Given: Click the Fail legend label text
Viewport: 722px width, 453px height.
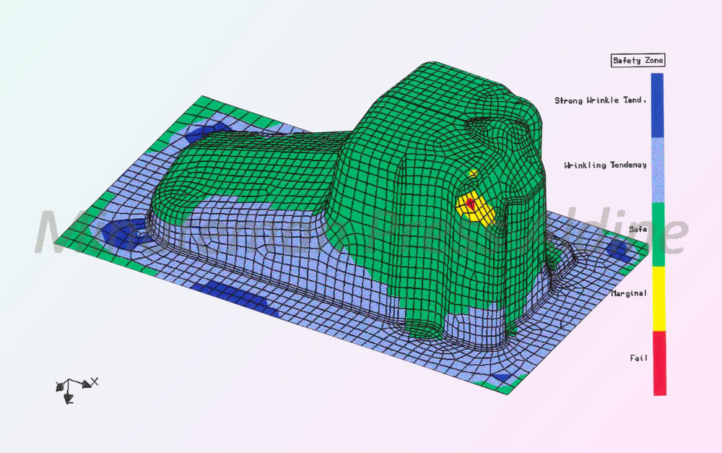Looking at the screenshot, I should [x=638, y=358].
